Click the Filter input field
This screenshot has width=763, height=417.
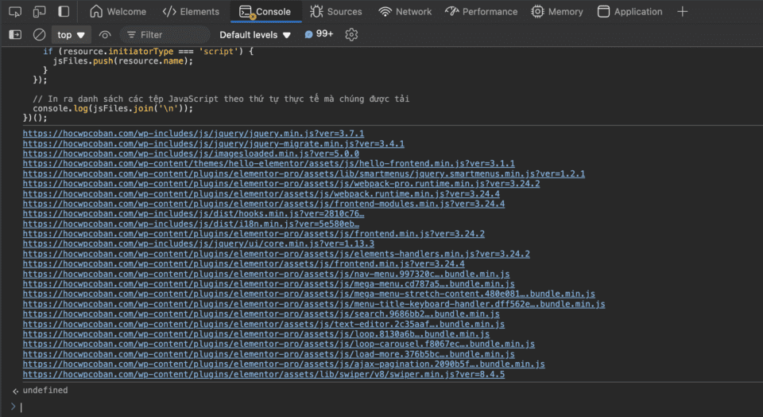(x=167, y=35)
